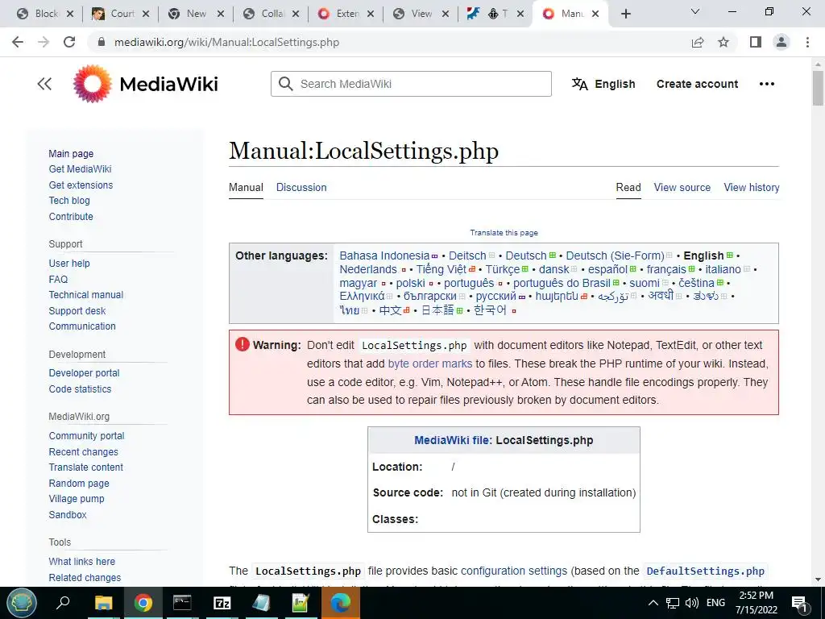The image size is (825, 619).
Task: Select the Manual page tab
Action: [246, 187]
